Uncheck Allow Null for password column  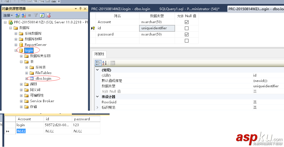click(187, 34)
